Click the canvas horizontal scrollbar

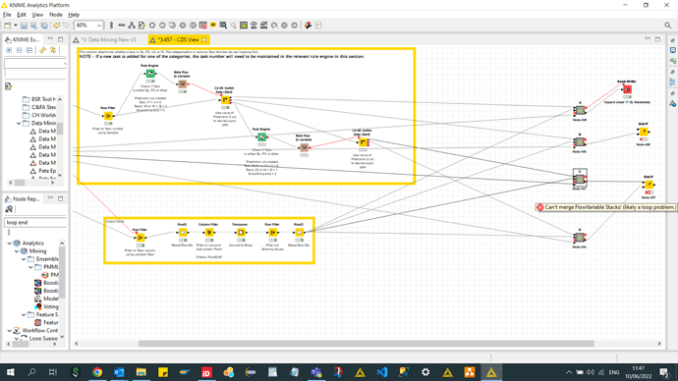tap(366, 344)
